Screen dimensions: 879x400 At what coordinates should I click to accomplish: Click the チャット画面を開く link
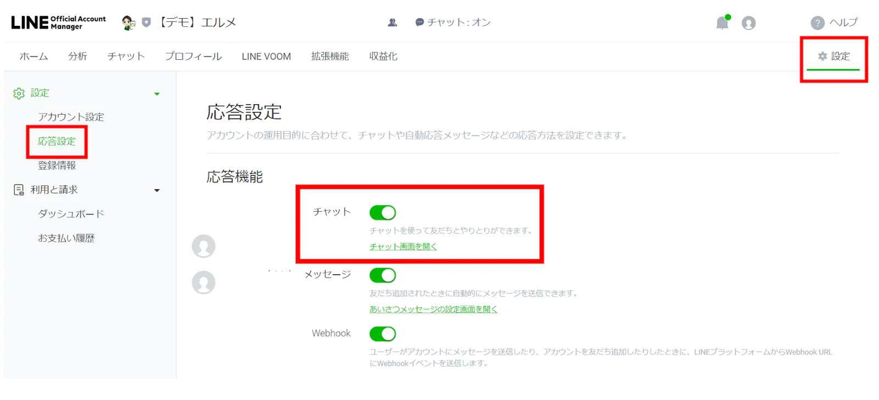pos(403,247)
